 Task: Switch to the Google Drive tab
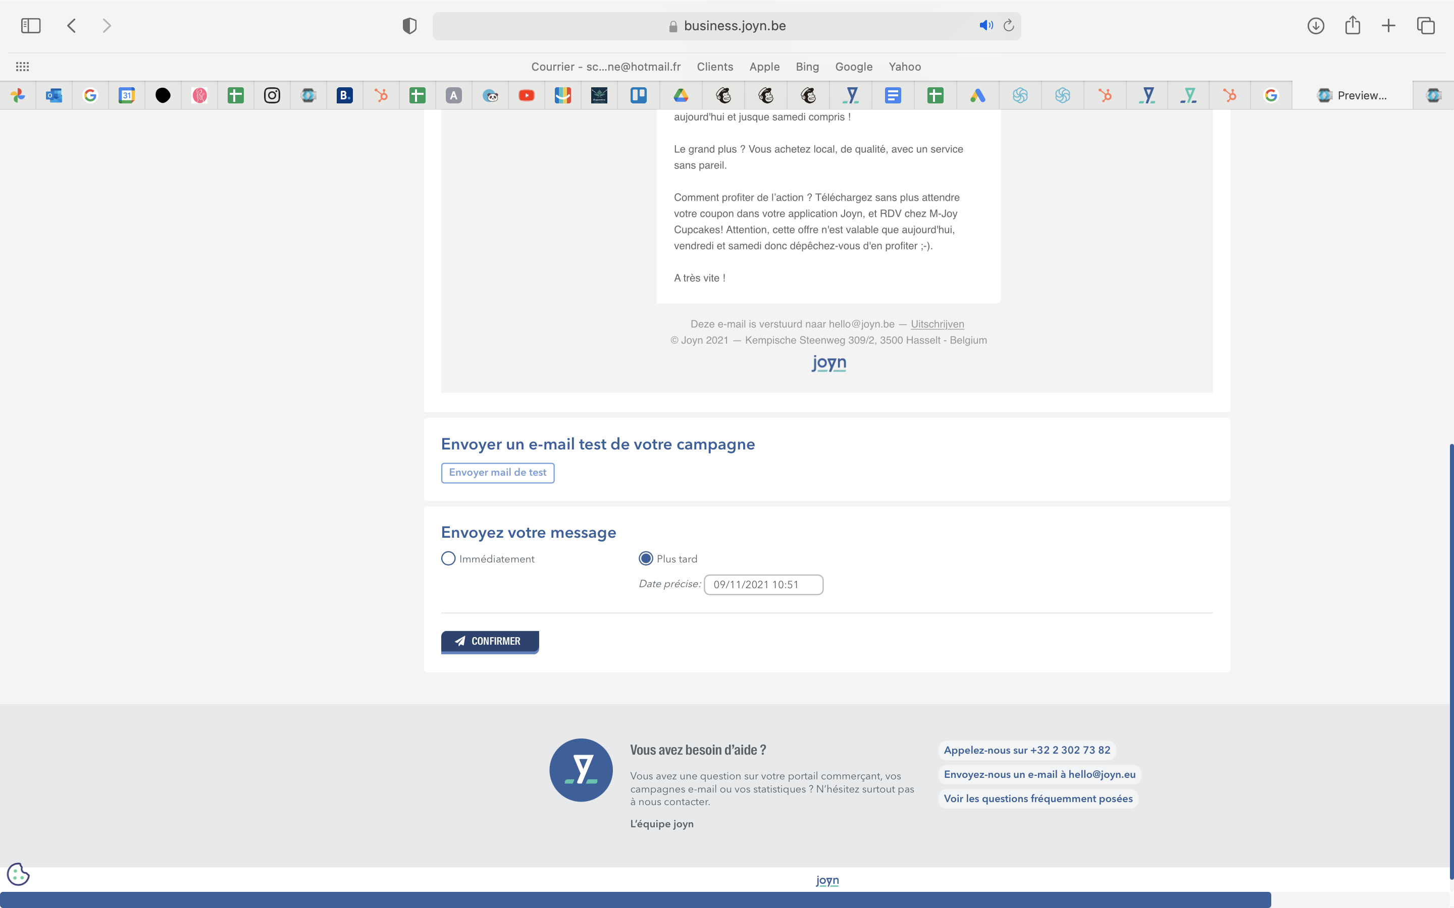pyautogui.click(x=681, y=95)
